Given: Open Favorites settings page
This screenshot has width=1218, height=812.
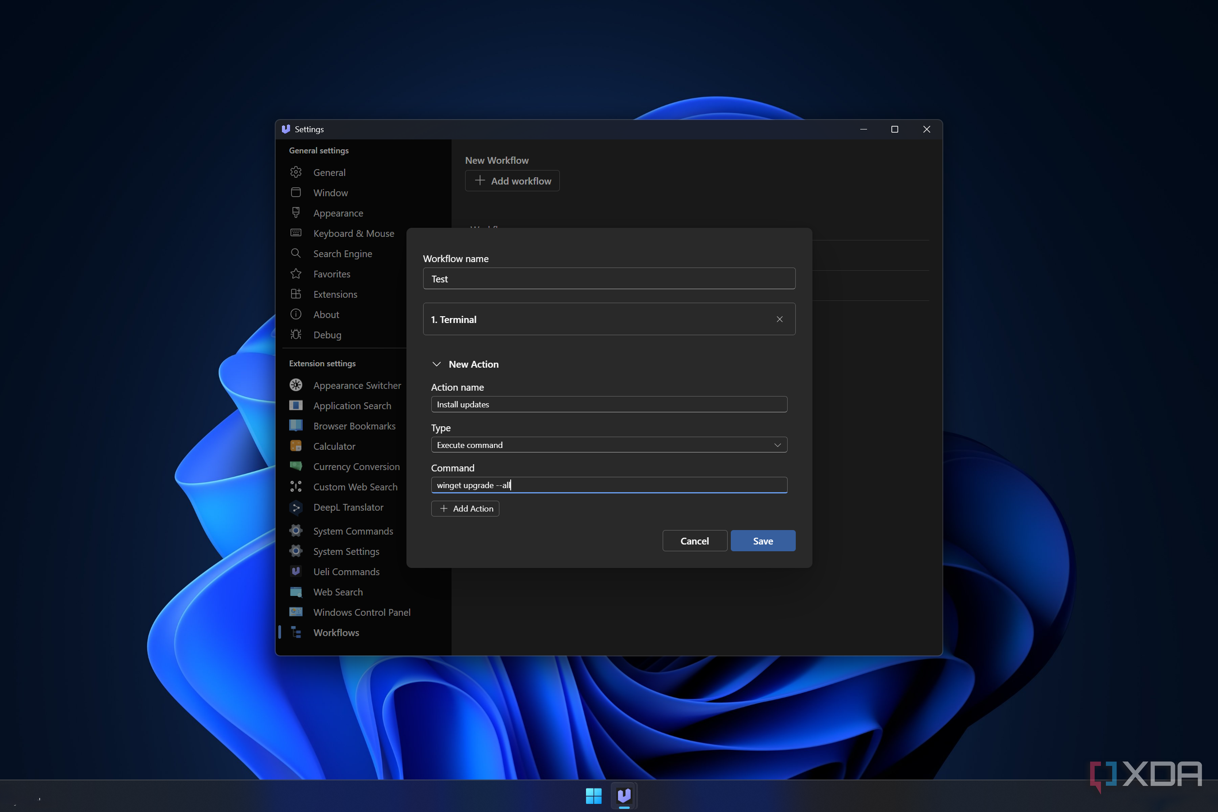Looking at the screenshot, I should (332, 274).
